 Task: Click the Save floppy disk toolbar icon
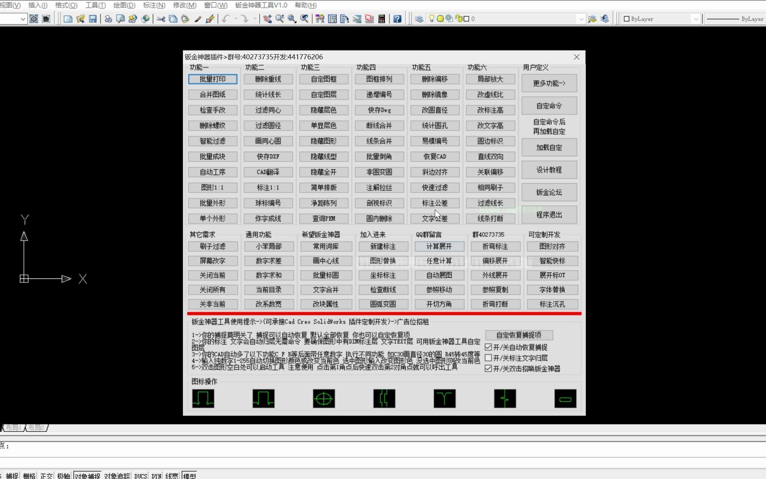[93, 19]
